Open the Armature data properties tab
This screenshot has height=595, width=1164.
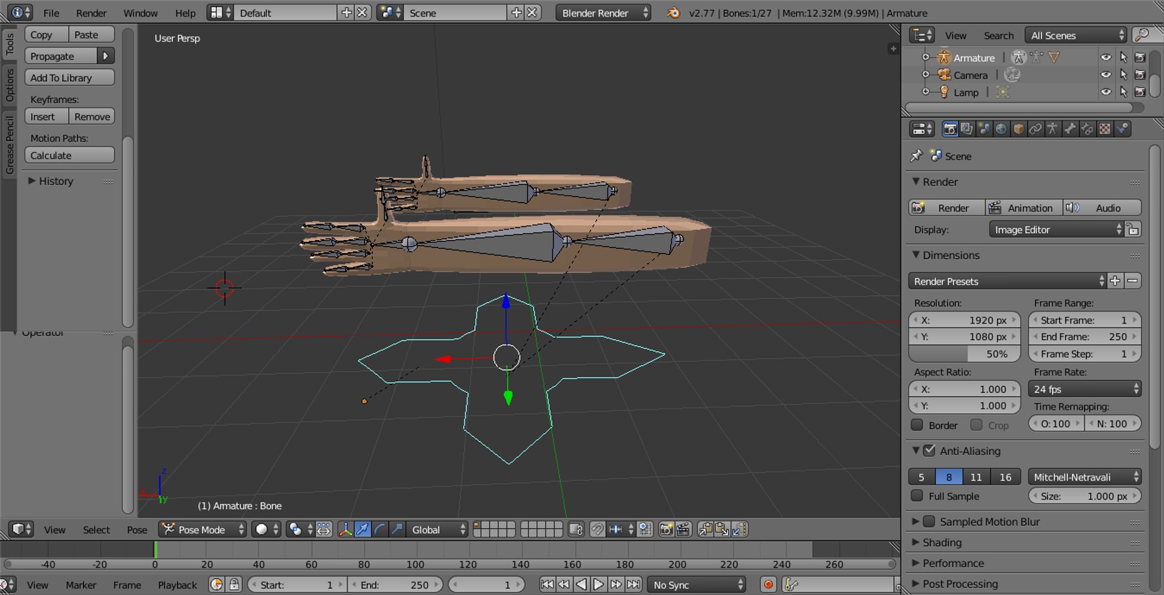[1052, 129]
